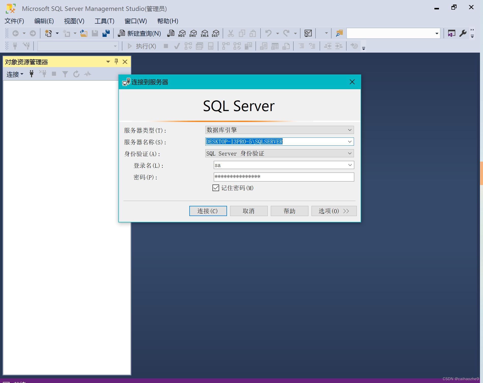Click the Object Explorer filter funnel icon

65,74
